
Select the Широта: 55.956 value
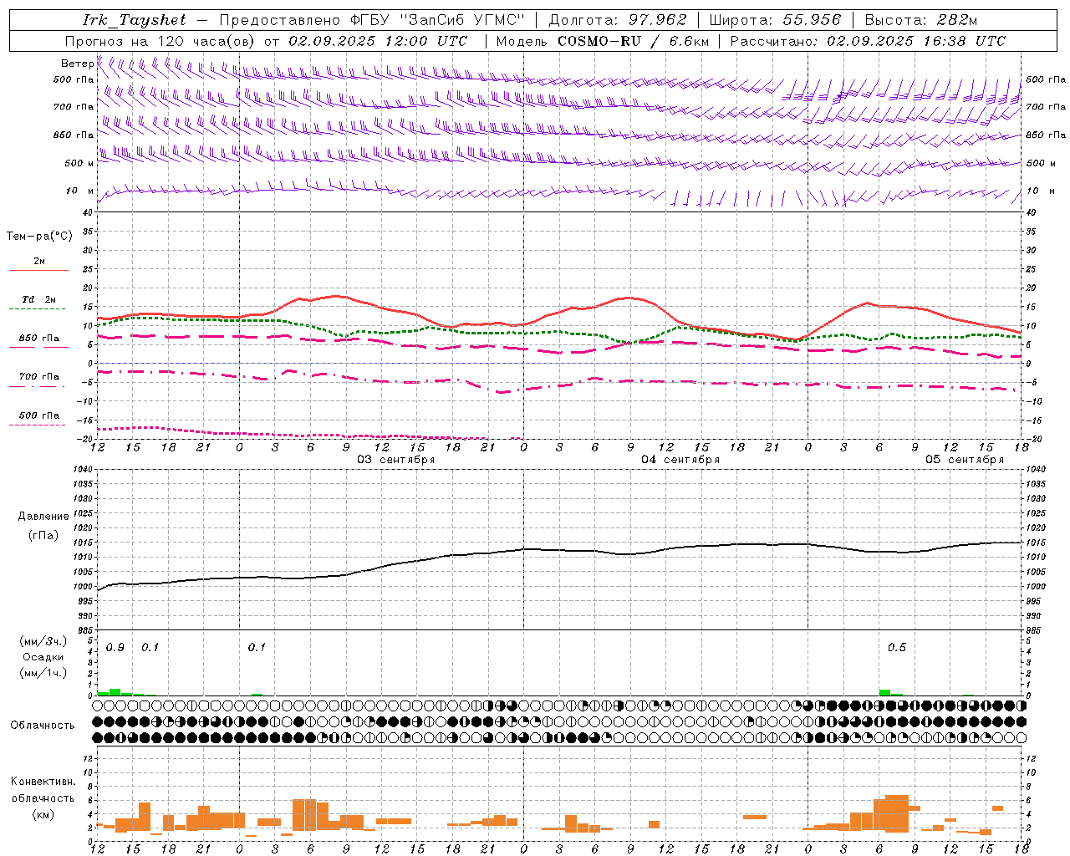pos(775,20)
